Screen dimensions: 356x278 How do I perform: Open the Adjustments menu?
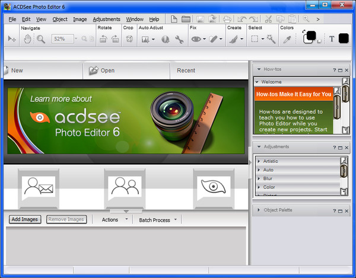coord(106,19)
